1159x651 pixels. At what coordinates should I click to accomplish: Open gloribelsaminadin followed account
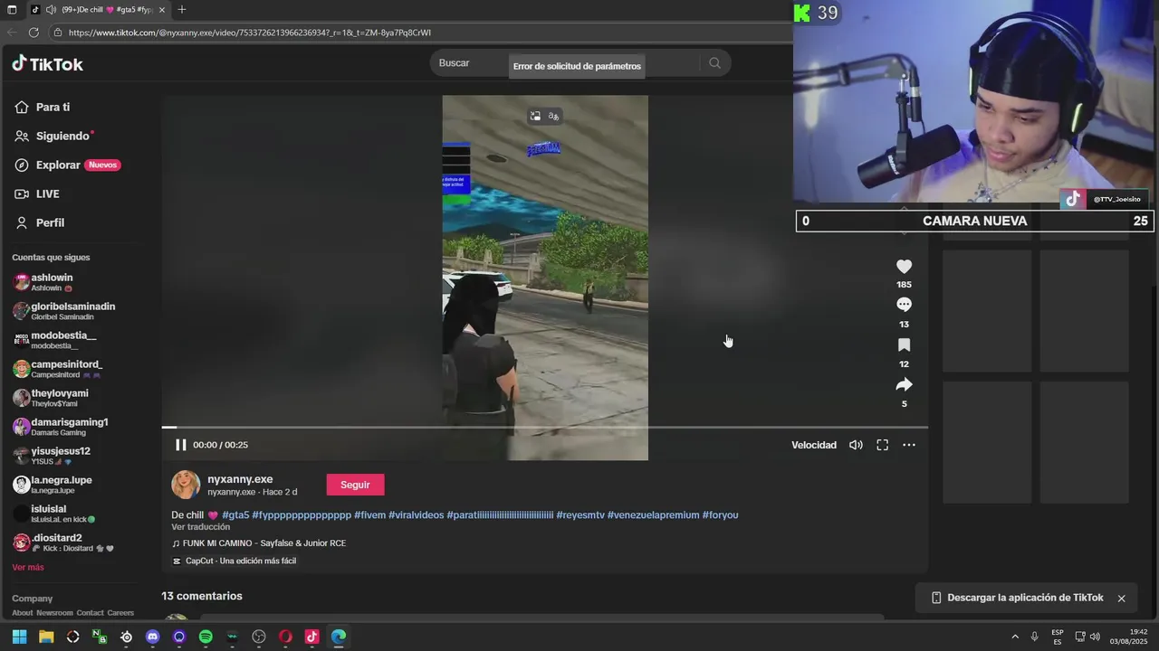click(x=64, y=311)
